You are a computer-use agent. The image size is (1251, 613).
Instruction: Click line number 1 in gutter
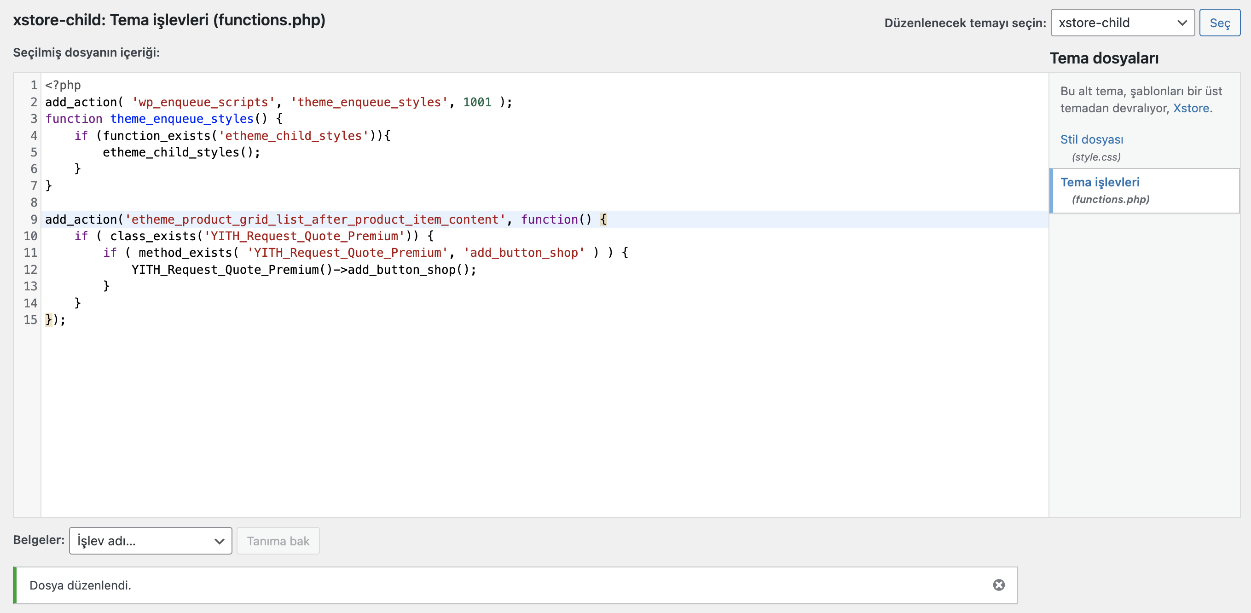coord(34,85)
